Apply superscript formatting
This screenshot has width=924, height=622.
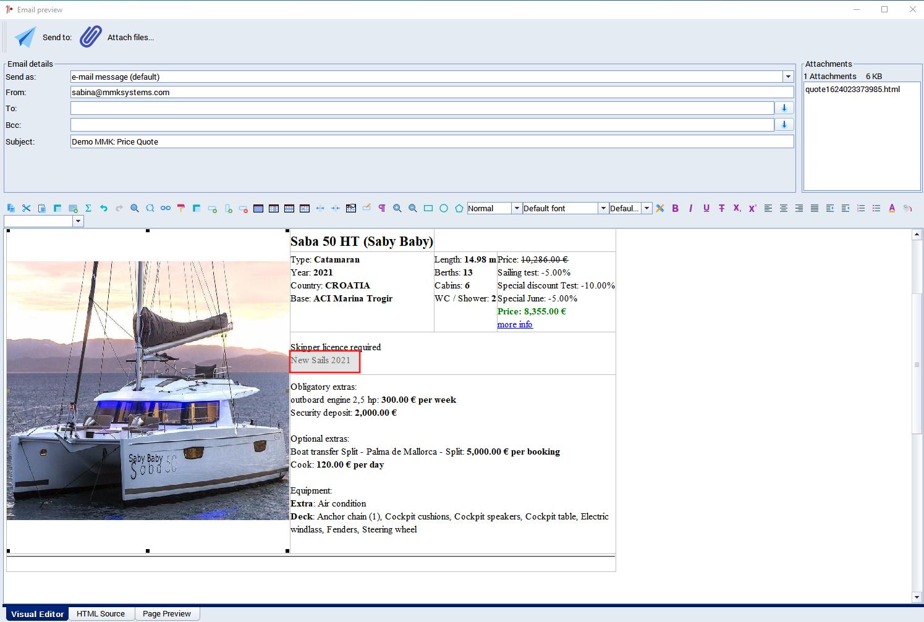(752, 208)
